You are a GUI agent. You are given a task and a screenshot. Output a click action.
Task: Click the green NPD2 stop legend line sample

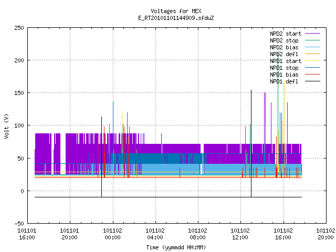click(313, 40)
